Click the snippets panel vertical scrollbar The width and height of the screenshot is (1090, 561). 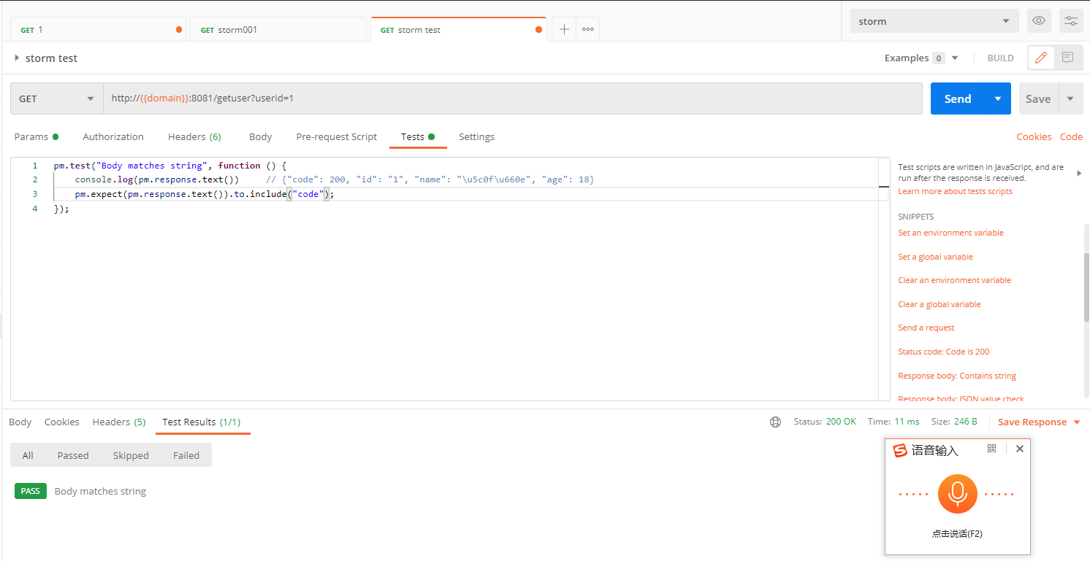pyautogui.click(x=1086, y=287)
